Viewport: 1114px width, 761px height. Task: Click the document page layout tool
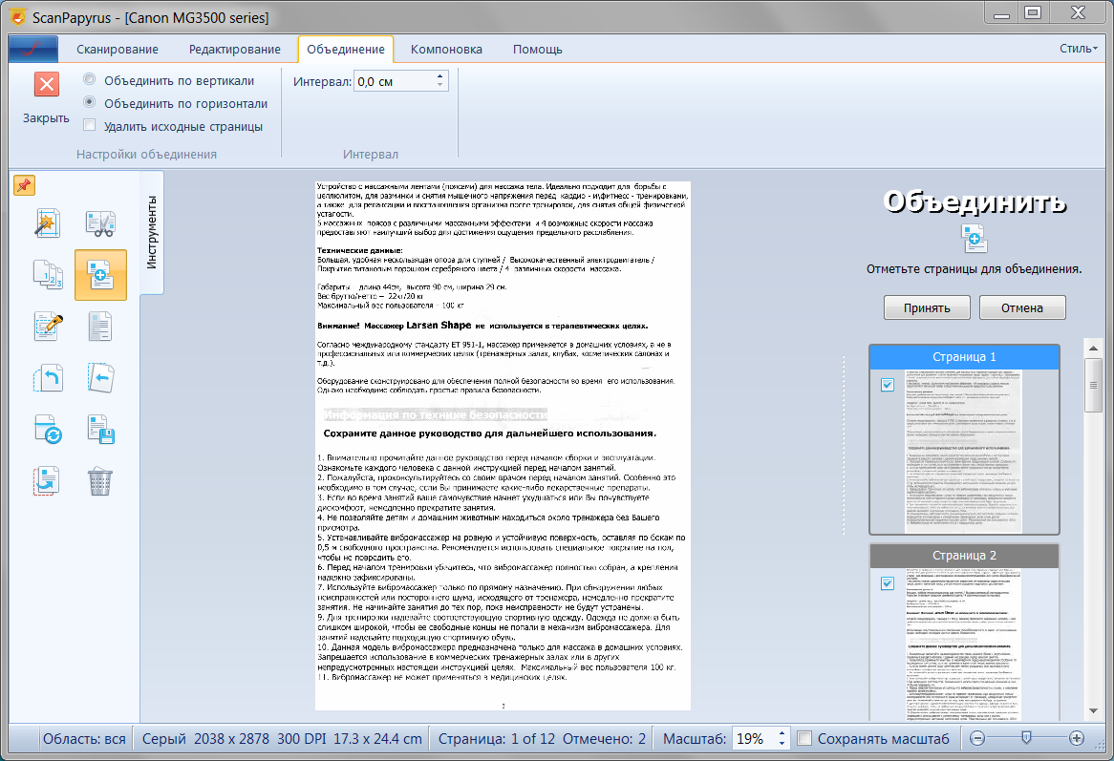[x=100, y=327]
